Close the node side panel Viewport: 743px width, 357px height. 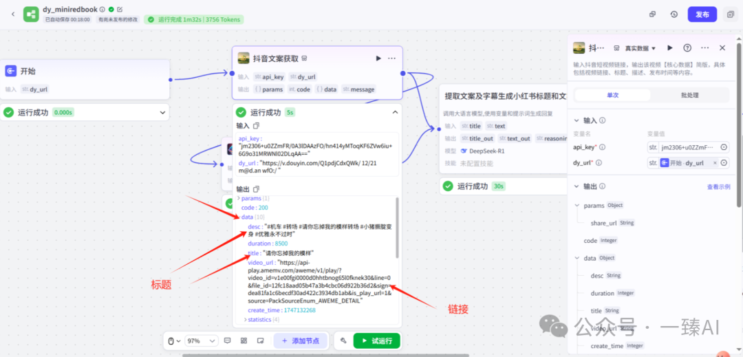(x=722, y=48)
